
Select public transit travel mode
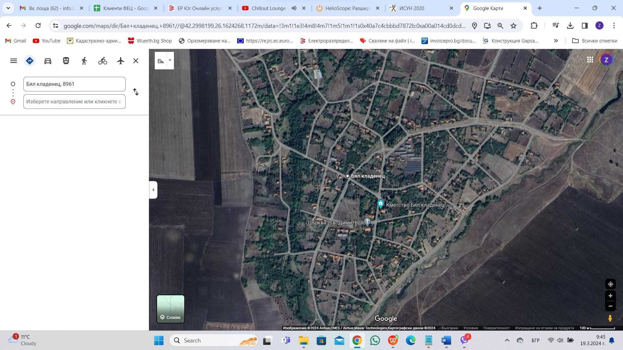(66, 61)
